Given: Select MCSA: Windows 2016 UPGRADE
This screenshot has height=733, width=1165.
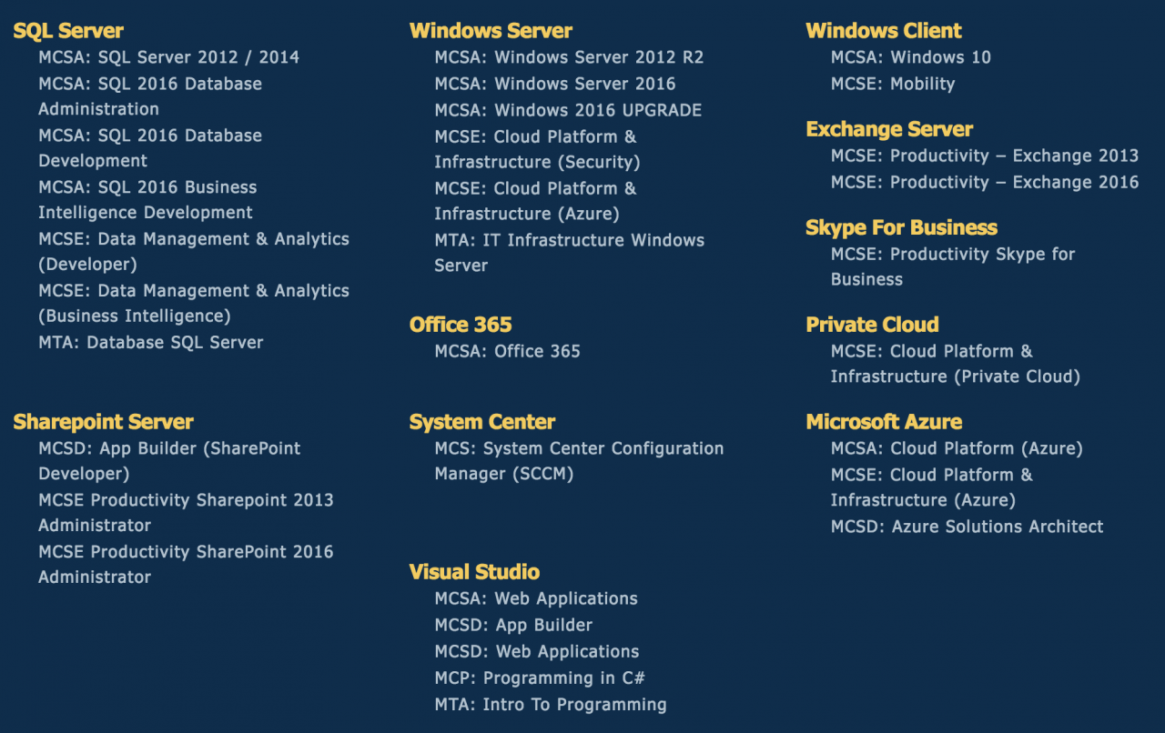Looking at the screenshot, I should pyautogui.click(x=568, y=110).
